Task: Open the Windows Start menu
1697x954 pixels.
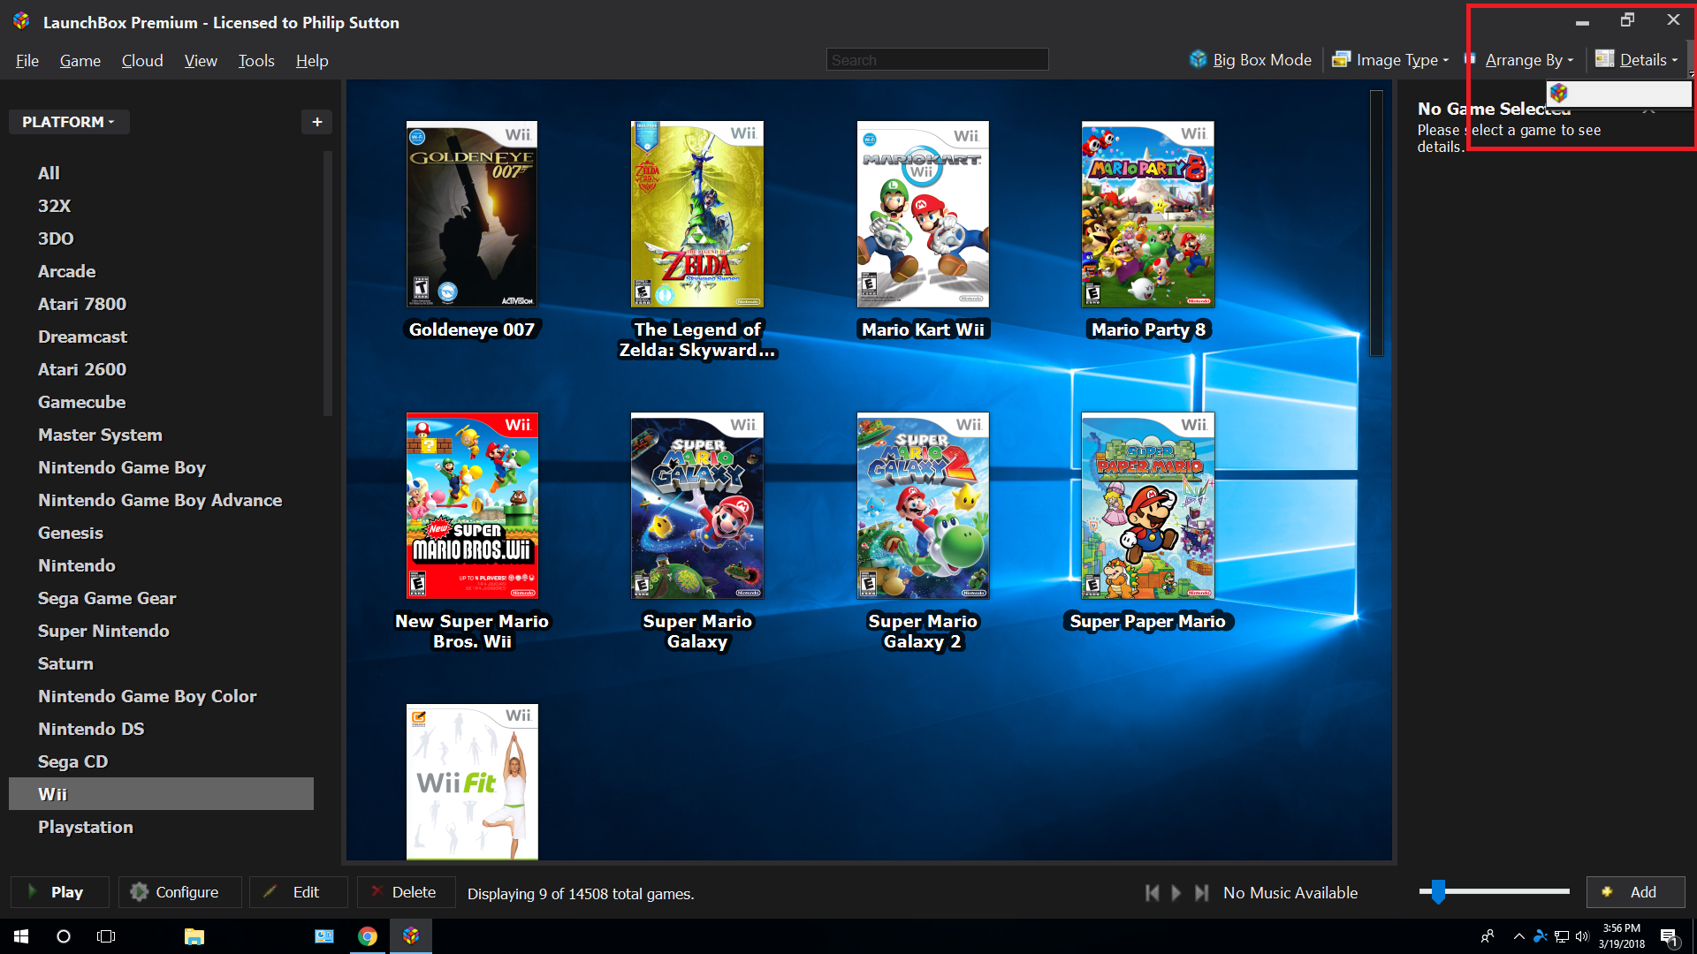Action: click(21, 936)
